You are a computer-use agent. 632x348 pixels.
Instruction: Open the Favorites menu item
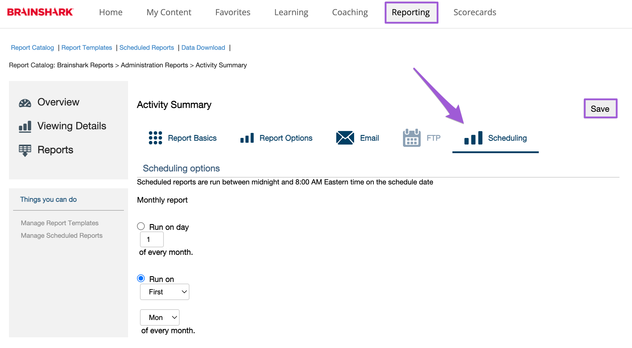[233, 12]
